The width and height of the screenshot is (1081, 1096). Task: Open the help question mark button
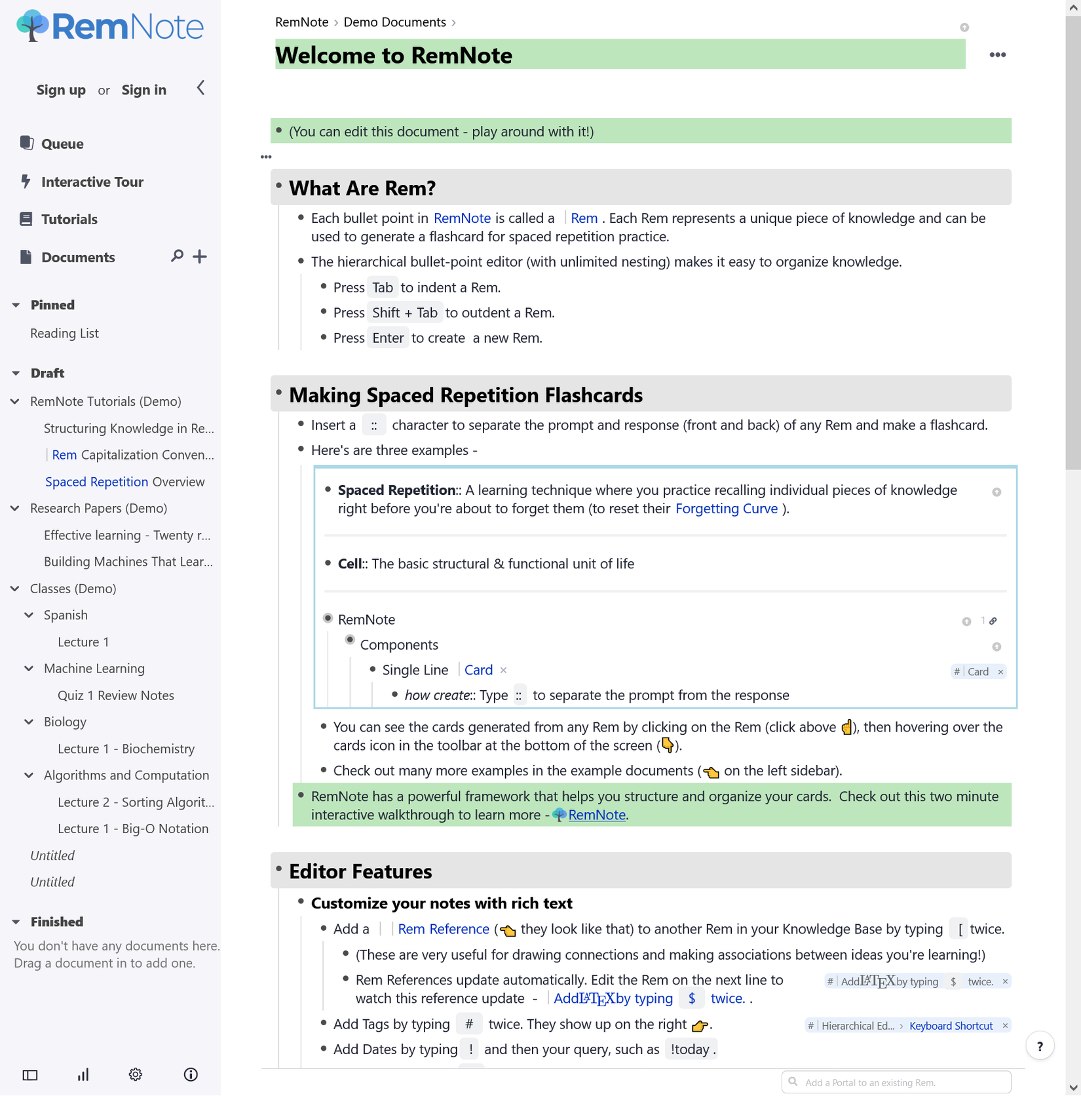[1040, 1046]
